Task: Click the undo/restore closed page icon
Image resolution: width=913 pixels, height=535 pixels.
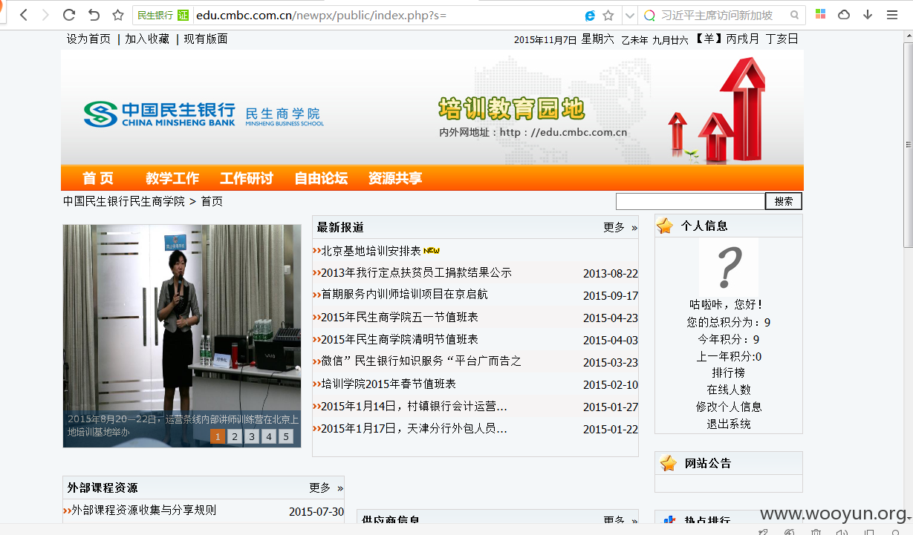Action: click(94, 15)
